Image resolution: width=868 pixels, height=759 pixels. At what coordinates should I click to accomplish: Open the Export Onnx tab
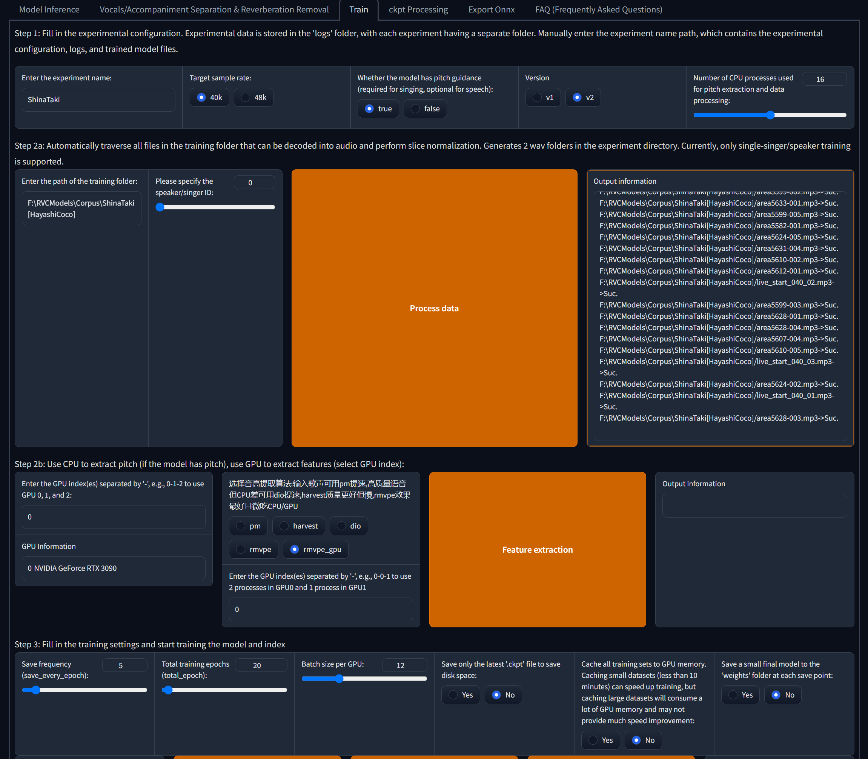point(492,9)
